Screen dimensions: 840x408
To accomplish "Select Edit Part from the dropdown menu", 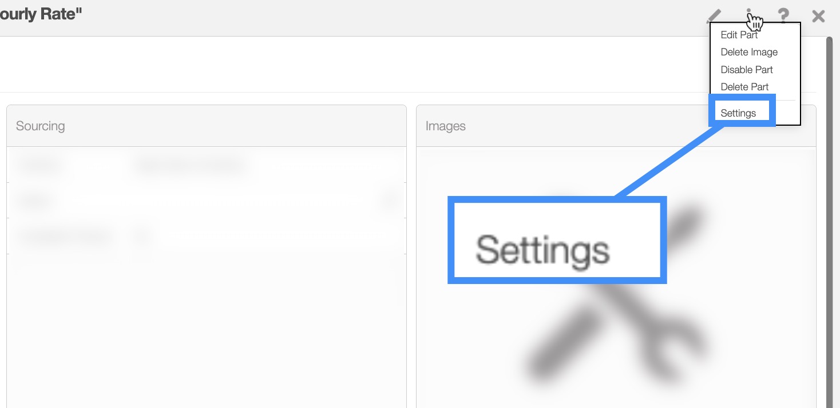I will coord(739,35).
